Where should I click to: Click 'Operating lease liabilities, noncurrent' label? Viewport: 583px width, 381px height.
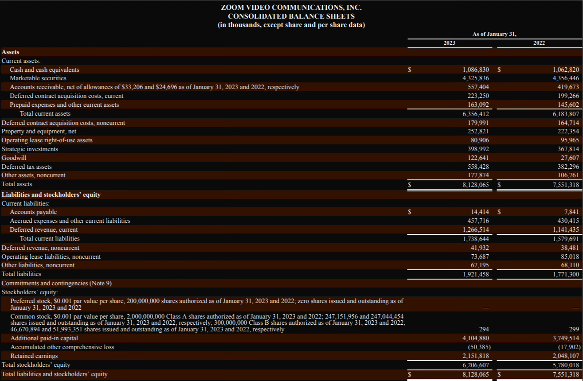click(x=51, y=257)
